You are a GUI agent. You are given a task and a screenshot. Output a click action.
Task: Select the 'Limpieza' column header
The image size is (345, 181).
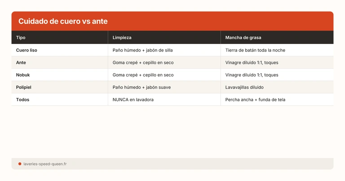[x=122, y=38]
